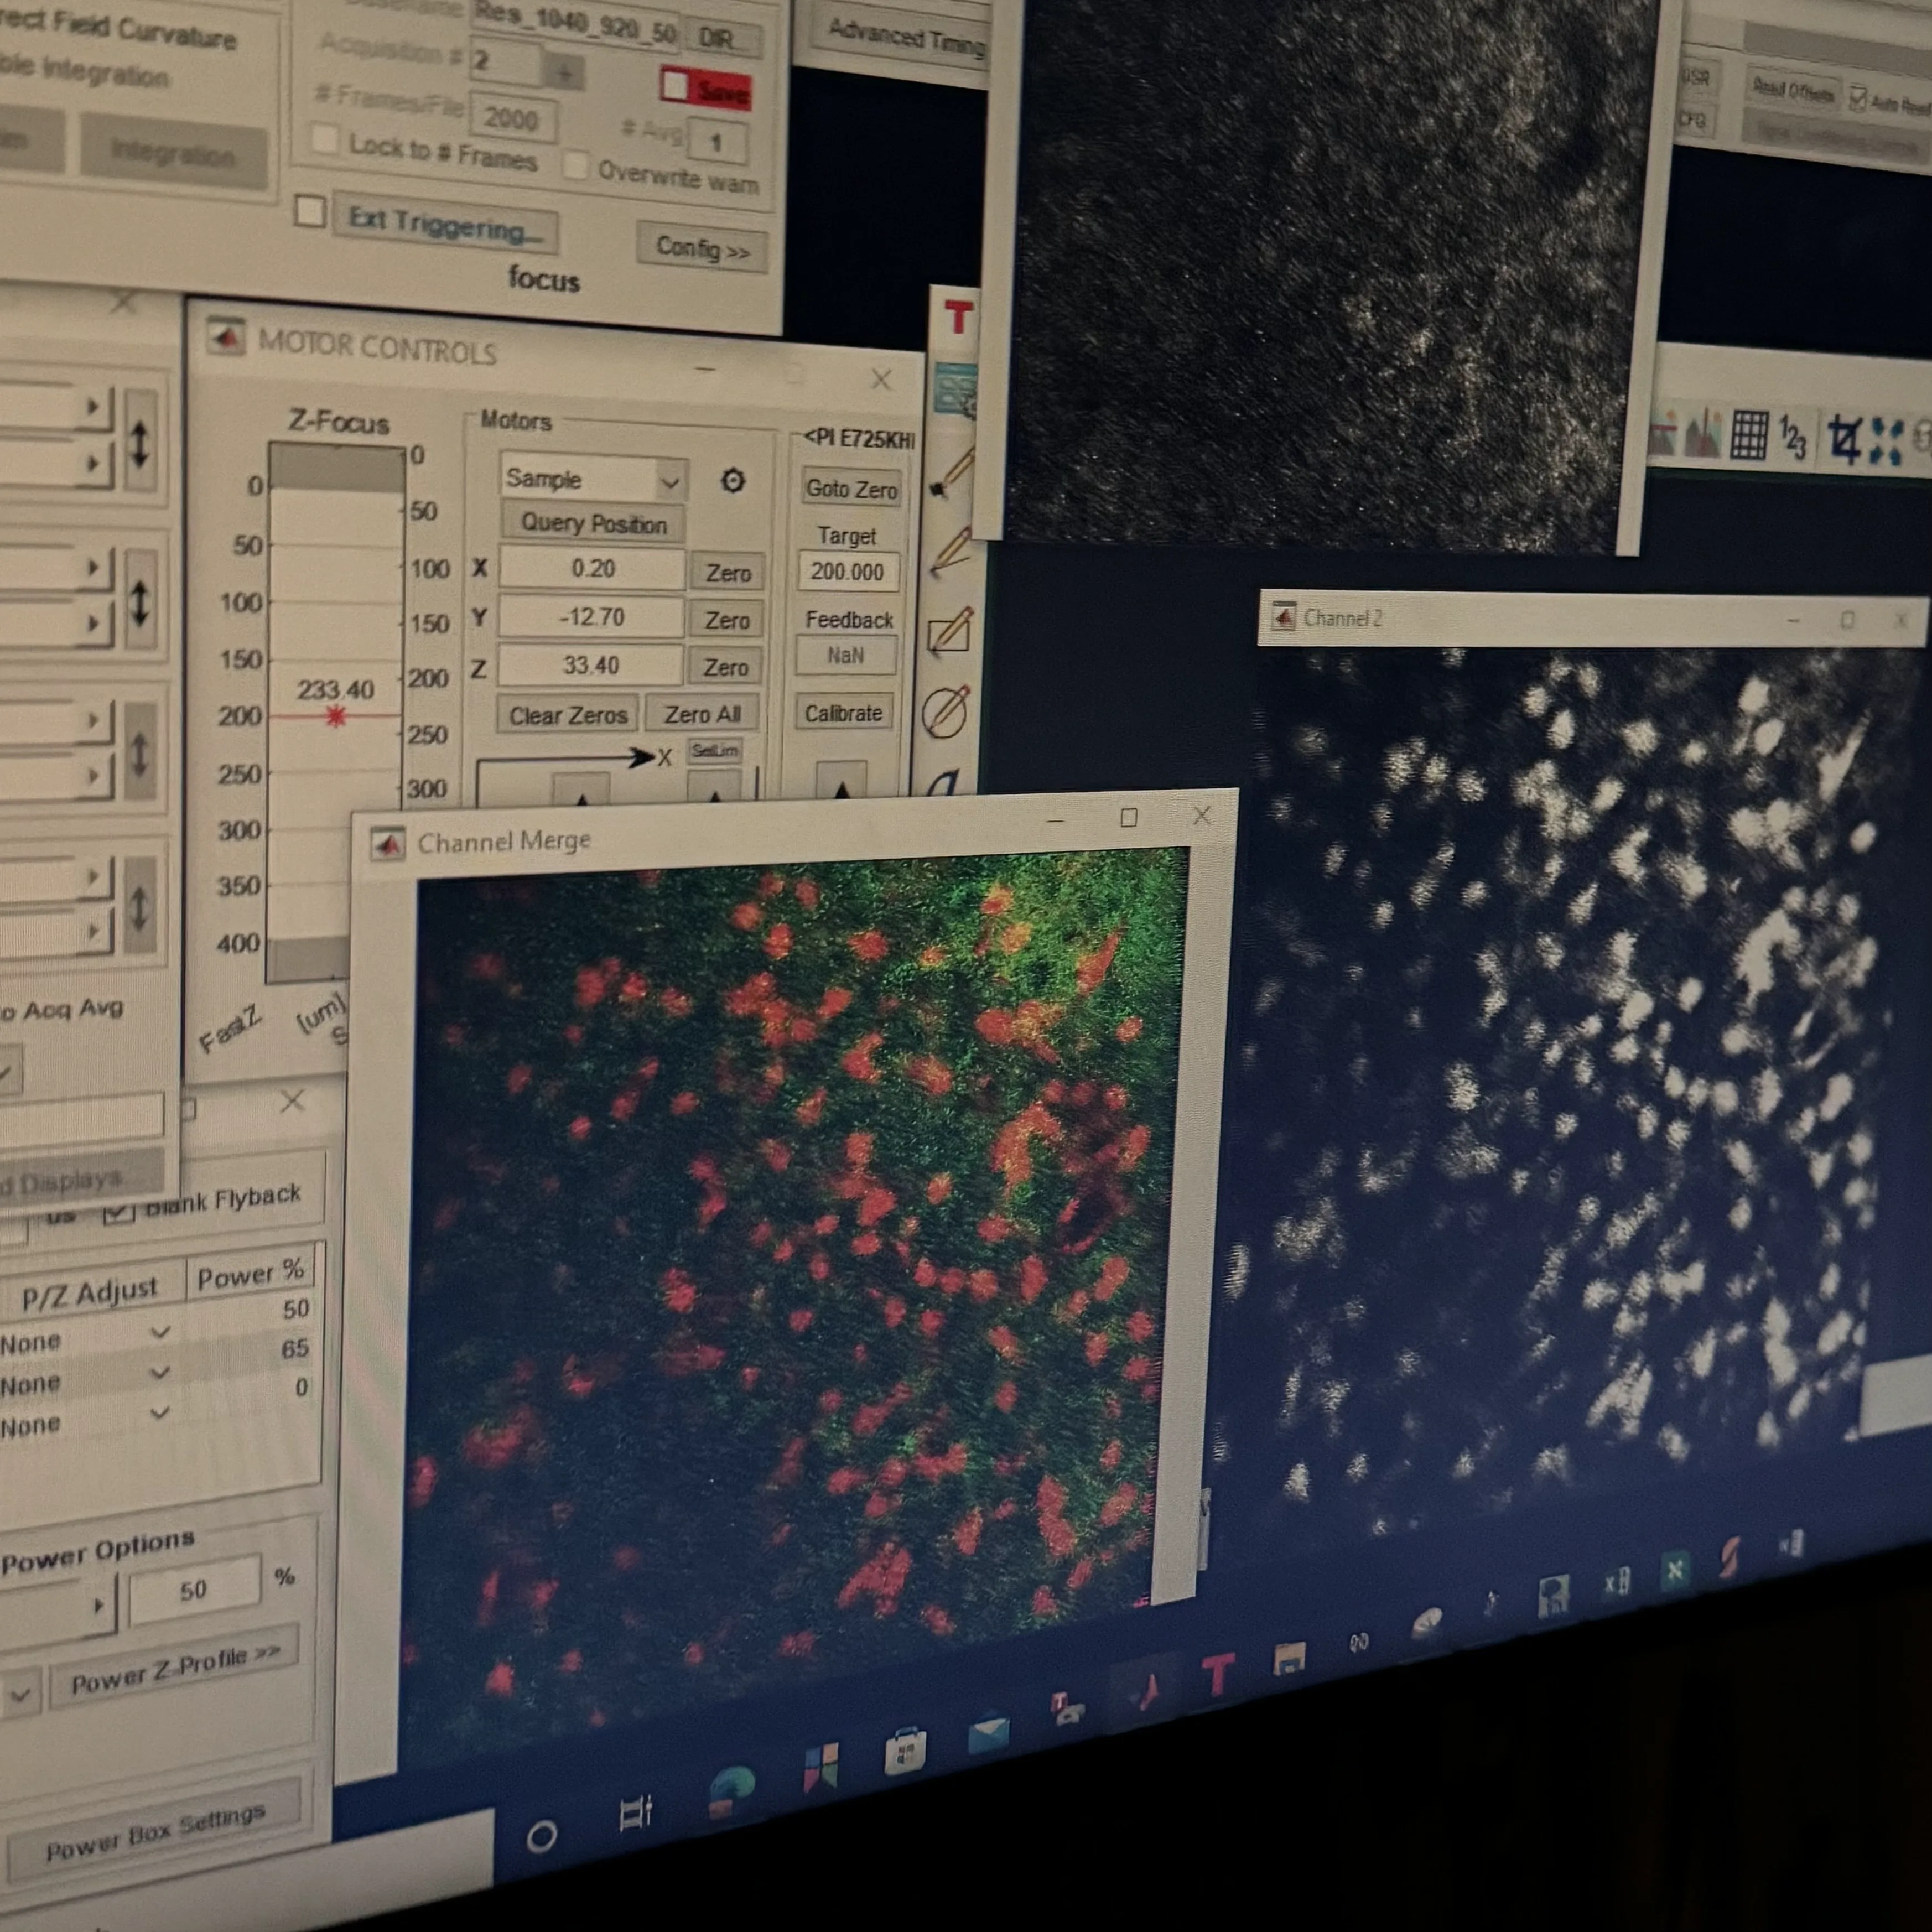The image size is (1932, 1932).
Task: Click the gear icon beside the Sample dropdown
Action: pos(733,481)
